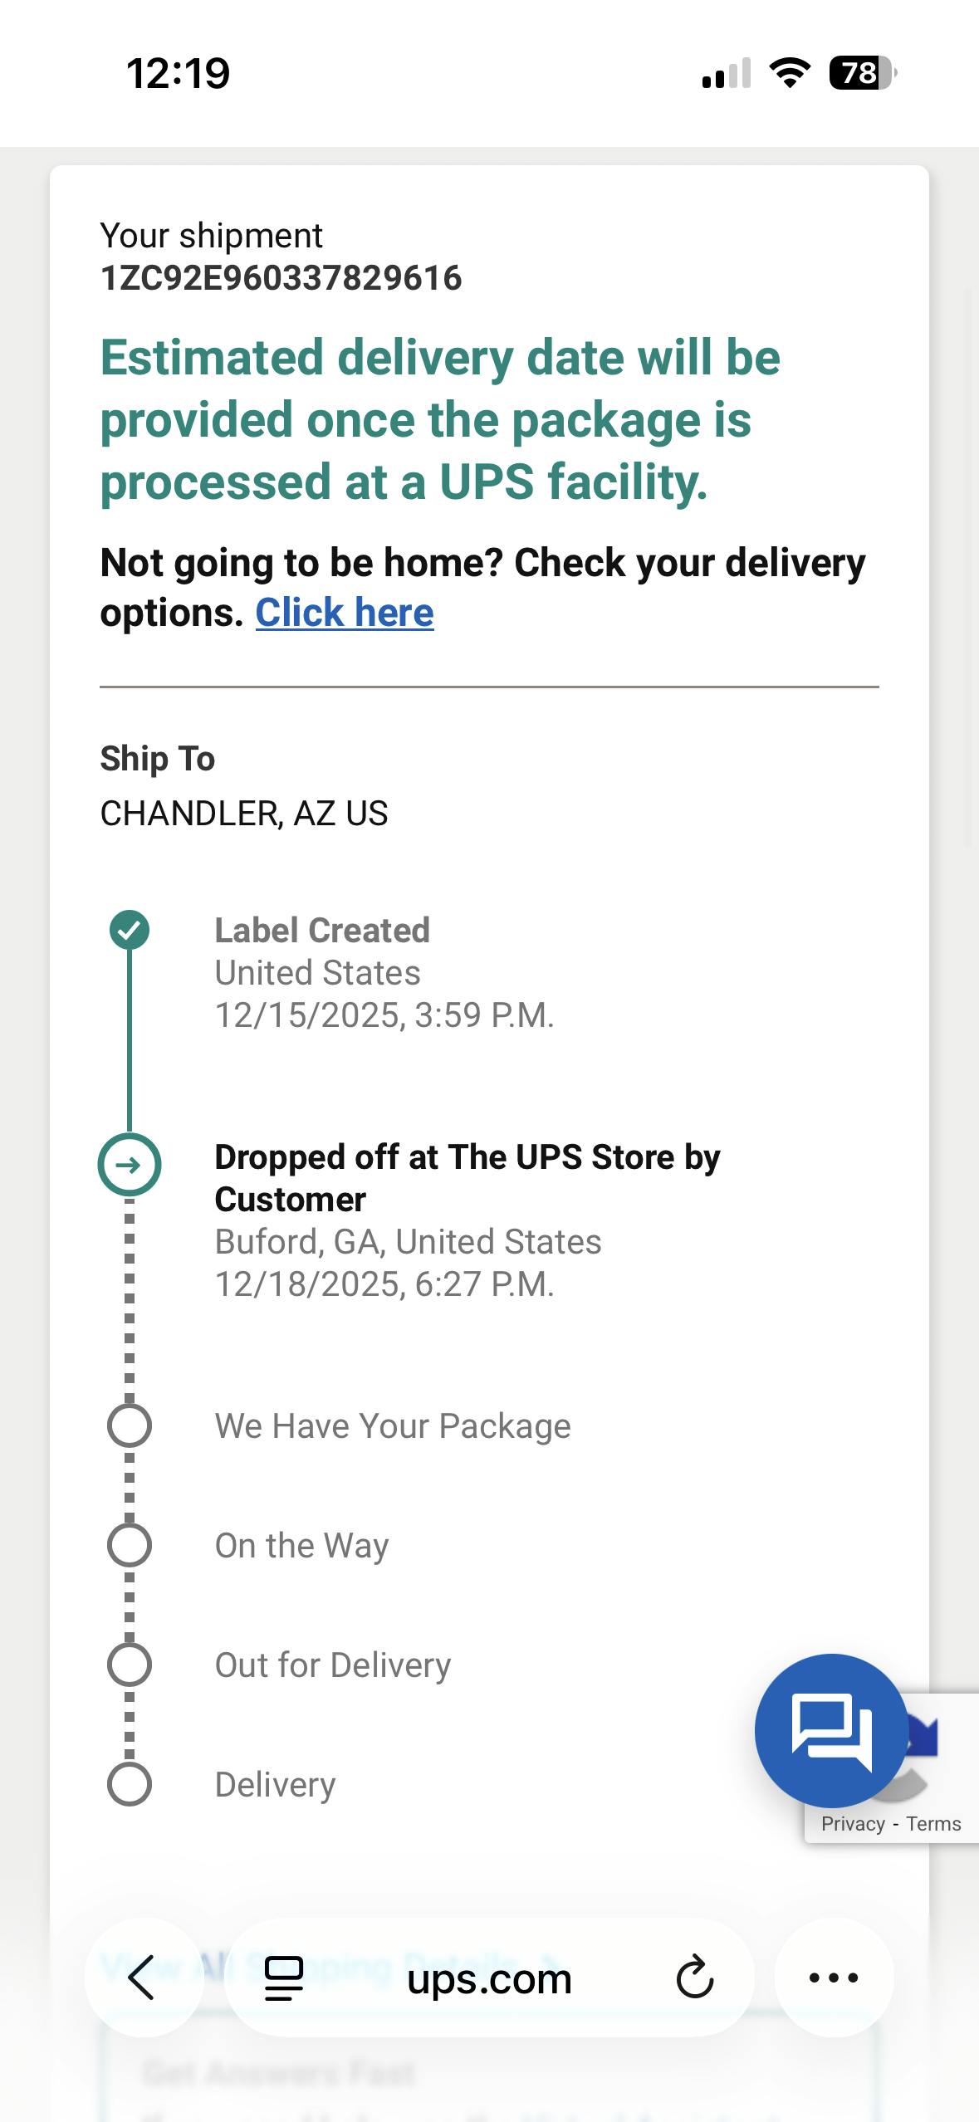Select the Out for Delivery step marker
The image size is (979, 2122).
pyautogui.click(x=130, y=1665)
